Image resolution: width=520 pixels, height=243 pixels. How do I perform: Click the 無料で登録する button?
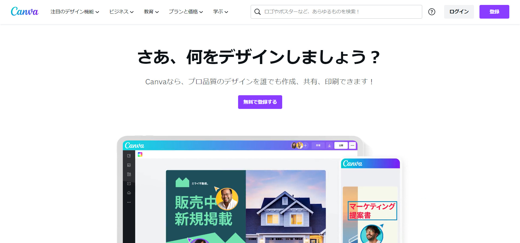click(260, 102)
